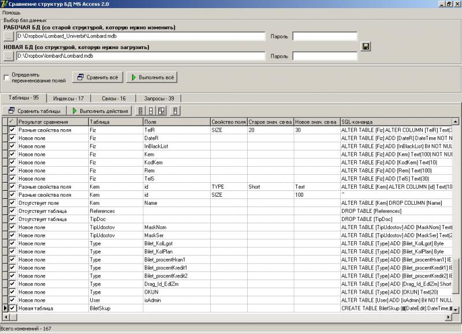
Task: Uncheck the BiletSkup new table checkbox
Action: coord(12,308)
